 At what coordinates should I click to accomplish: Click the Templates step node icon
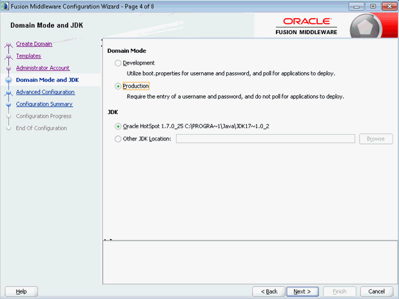click(8, 57)
